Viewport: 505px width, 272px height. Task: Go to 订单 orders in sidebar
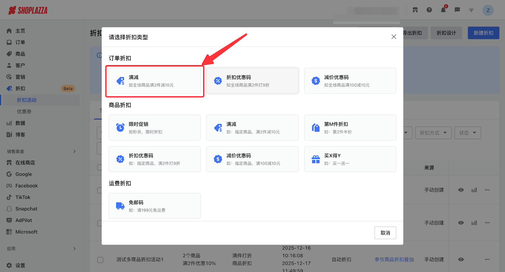[20, 42]
